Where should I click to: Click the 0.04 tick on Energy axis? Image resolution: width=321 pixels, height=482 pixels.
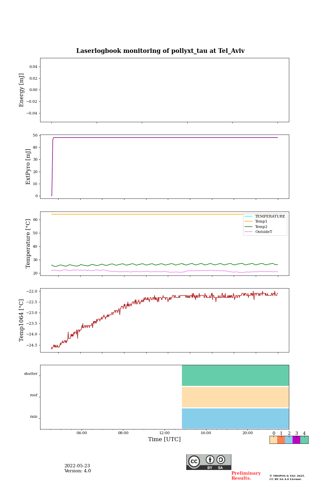[x=33, y=67]
